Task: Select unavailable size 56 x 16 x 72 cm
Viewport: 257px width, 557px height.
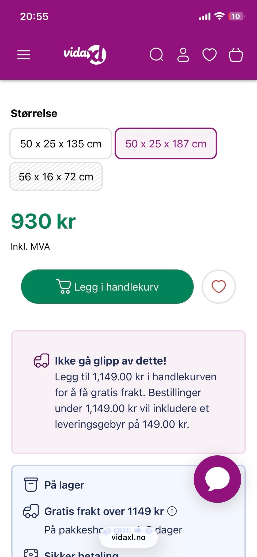Action: tap(56, 177)
